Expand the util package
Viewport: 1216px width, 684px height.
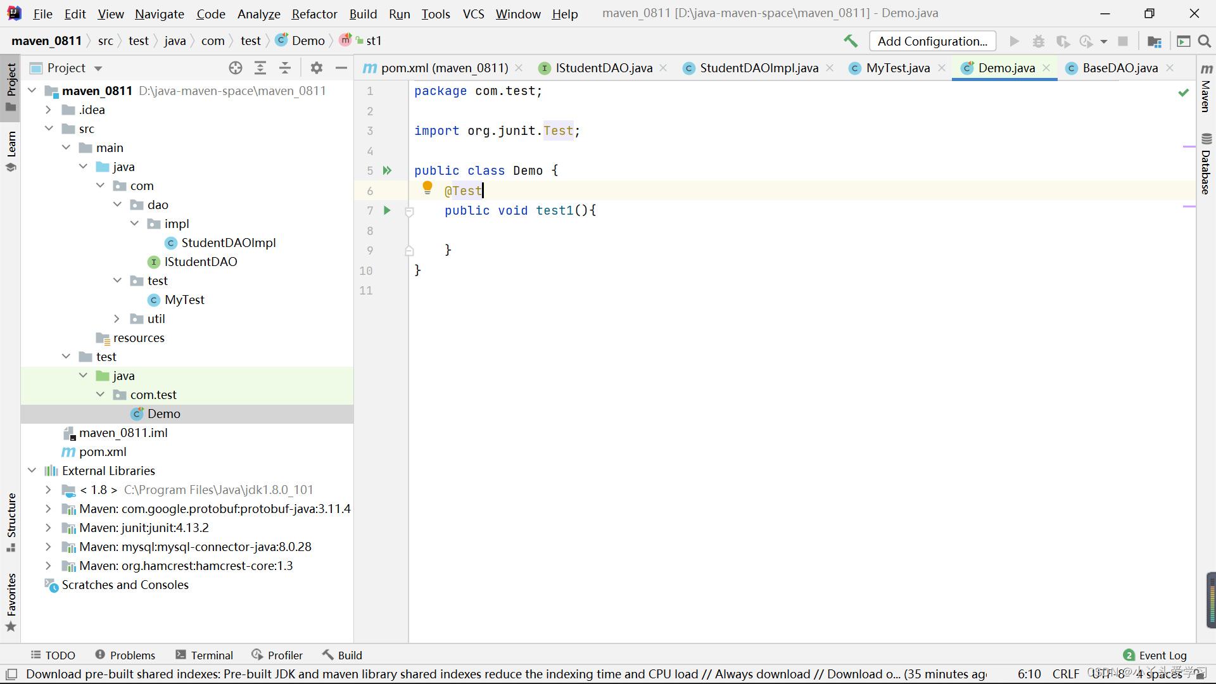[x=117, y=319]
